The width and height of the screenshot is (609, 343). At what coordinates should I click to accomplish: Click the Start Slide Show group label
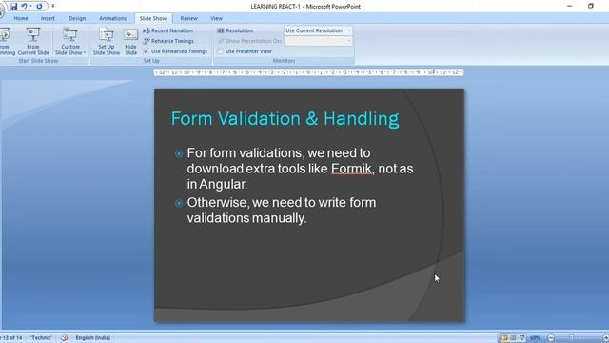coord(38,61)
